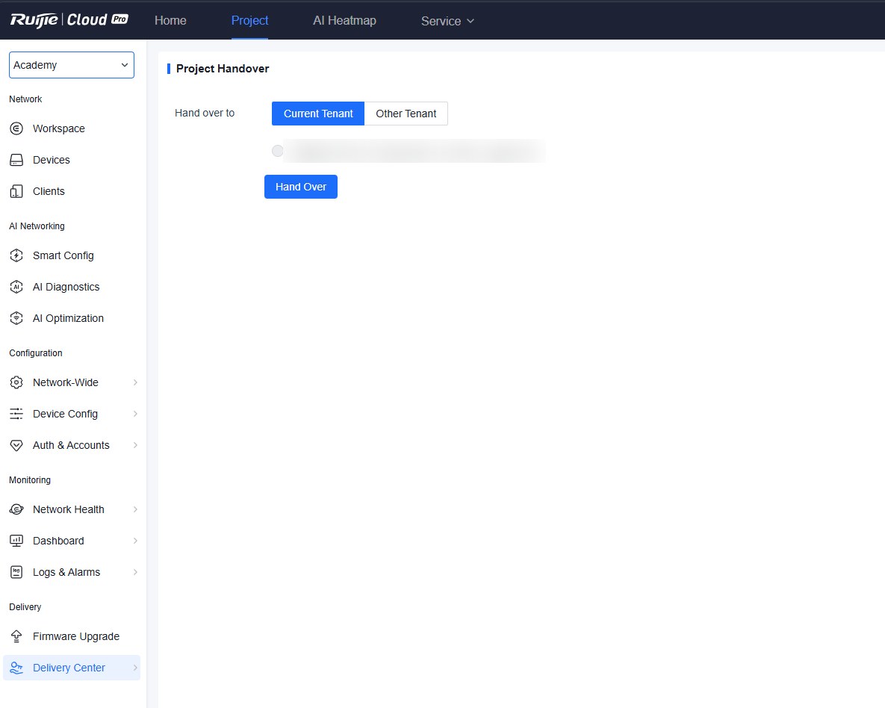Go to the Home tab

point(170,20)
